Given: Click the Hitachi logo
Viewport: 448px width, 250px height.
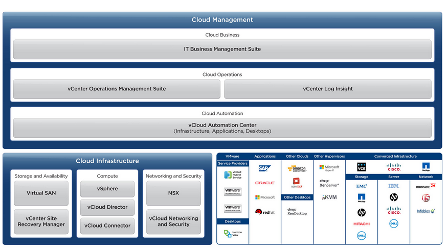Looking at the screenshot, I should 362,224.
